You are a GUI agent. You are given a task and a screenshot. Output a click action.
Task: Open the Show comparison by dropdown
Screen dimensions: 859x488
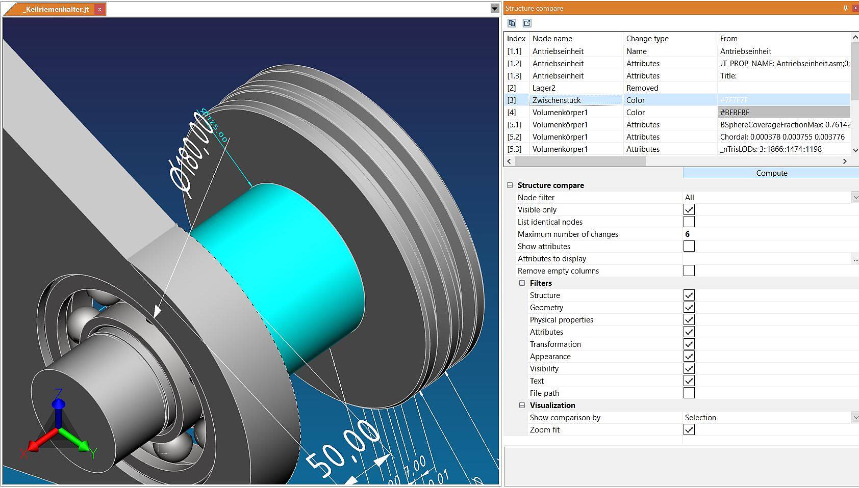pyautogui.click(x=855, y=418)
